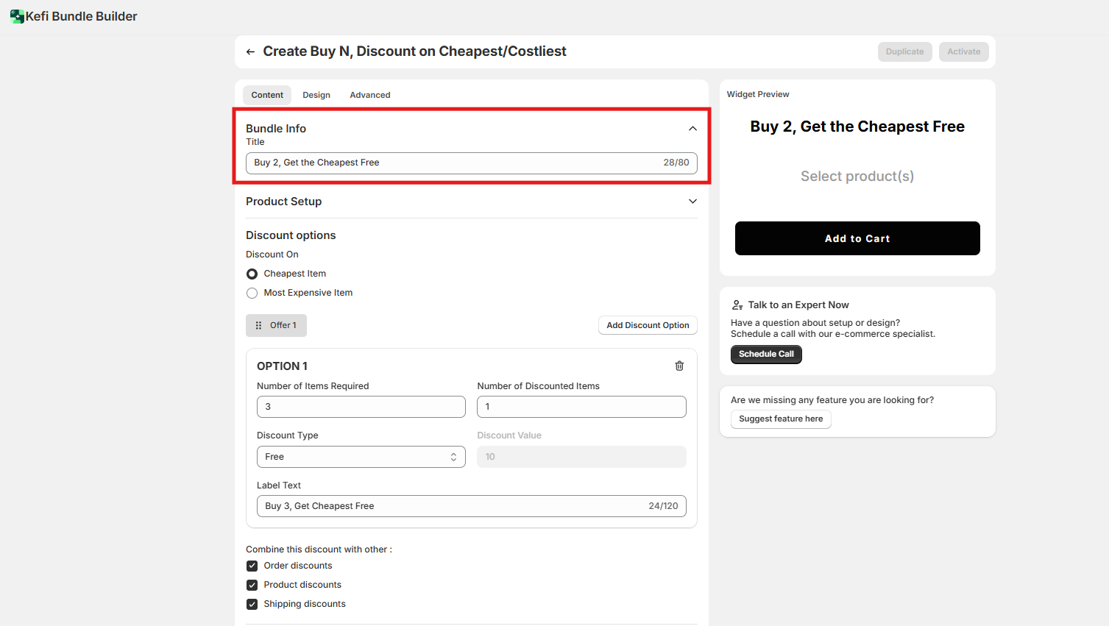Click the Add Discount Option button

648,325
